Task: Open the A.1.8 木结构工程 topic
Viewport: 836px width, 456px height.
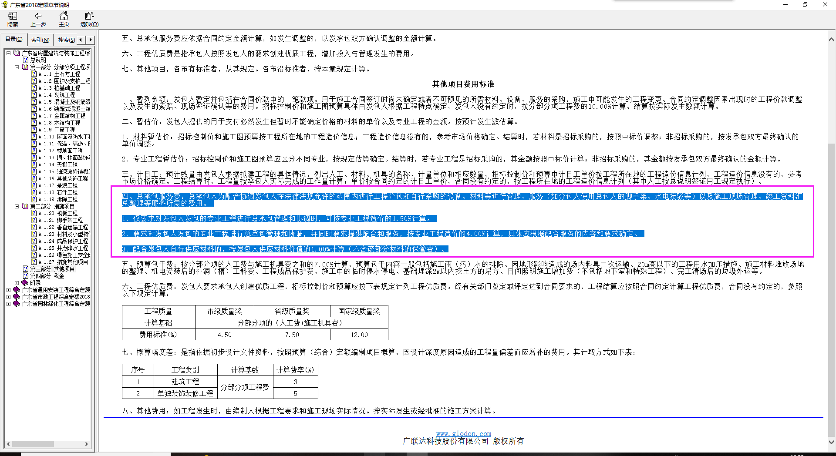Action: (59, 123)
